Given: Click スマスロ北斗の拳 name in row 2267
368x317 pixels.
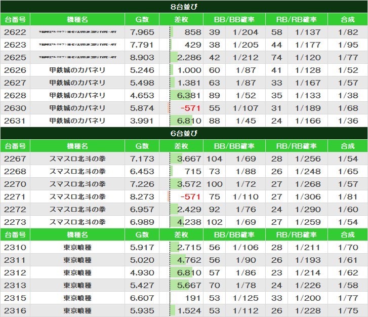Looking at the screenshot, I should 77,159.
